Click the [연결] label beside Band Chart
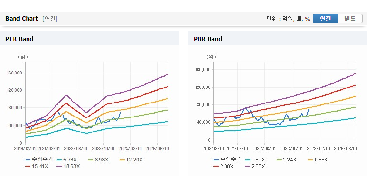The image size is (367, 176). click(50, 19)
